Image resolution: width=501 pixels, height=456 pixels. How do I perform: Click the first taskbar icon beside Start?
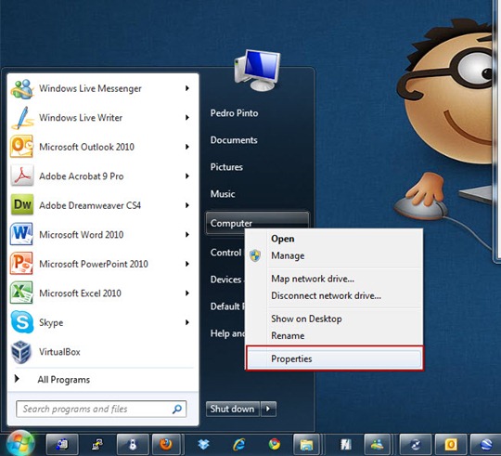point(62,445)
